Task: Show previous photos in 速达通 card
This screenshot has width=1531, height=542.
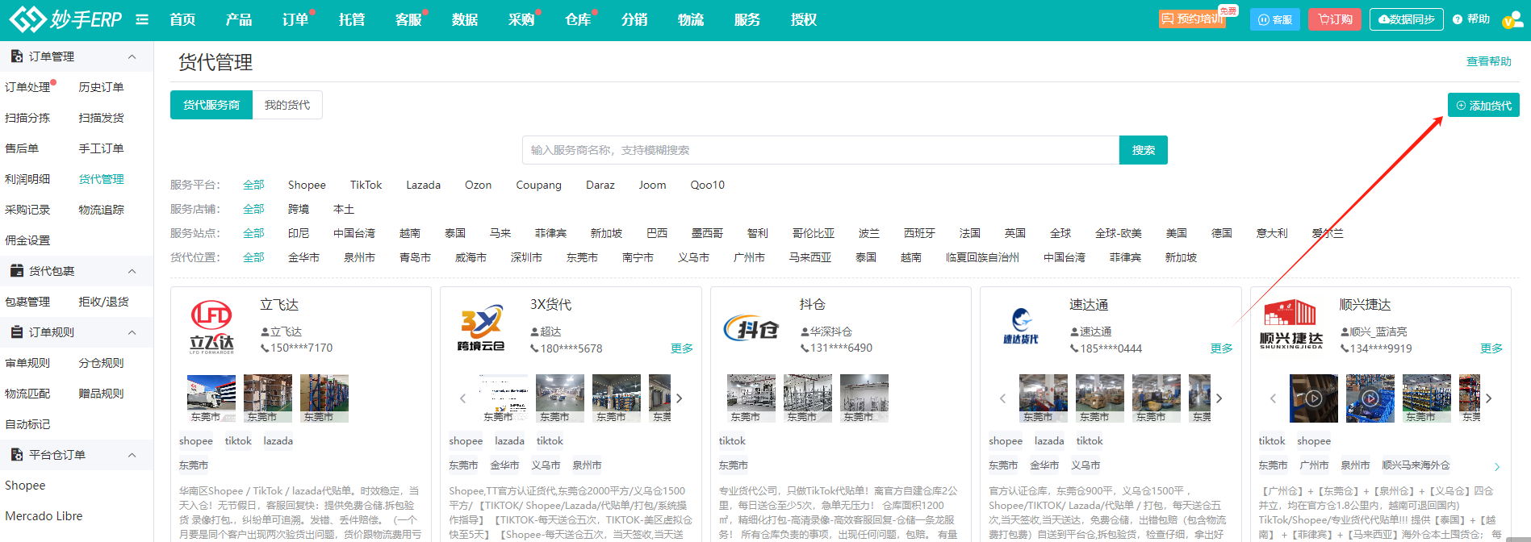Action: coord(1002,398)
